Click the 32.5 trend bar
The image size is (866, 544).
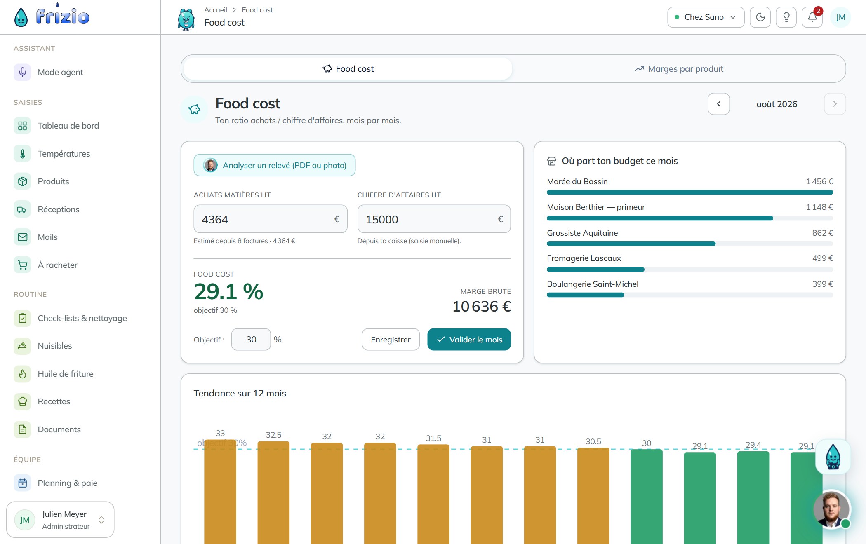pyautogui.click(x=273, y=492)
